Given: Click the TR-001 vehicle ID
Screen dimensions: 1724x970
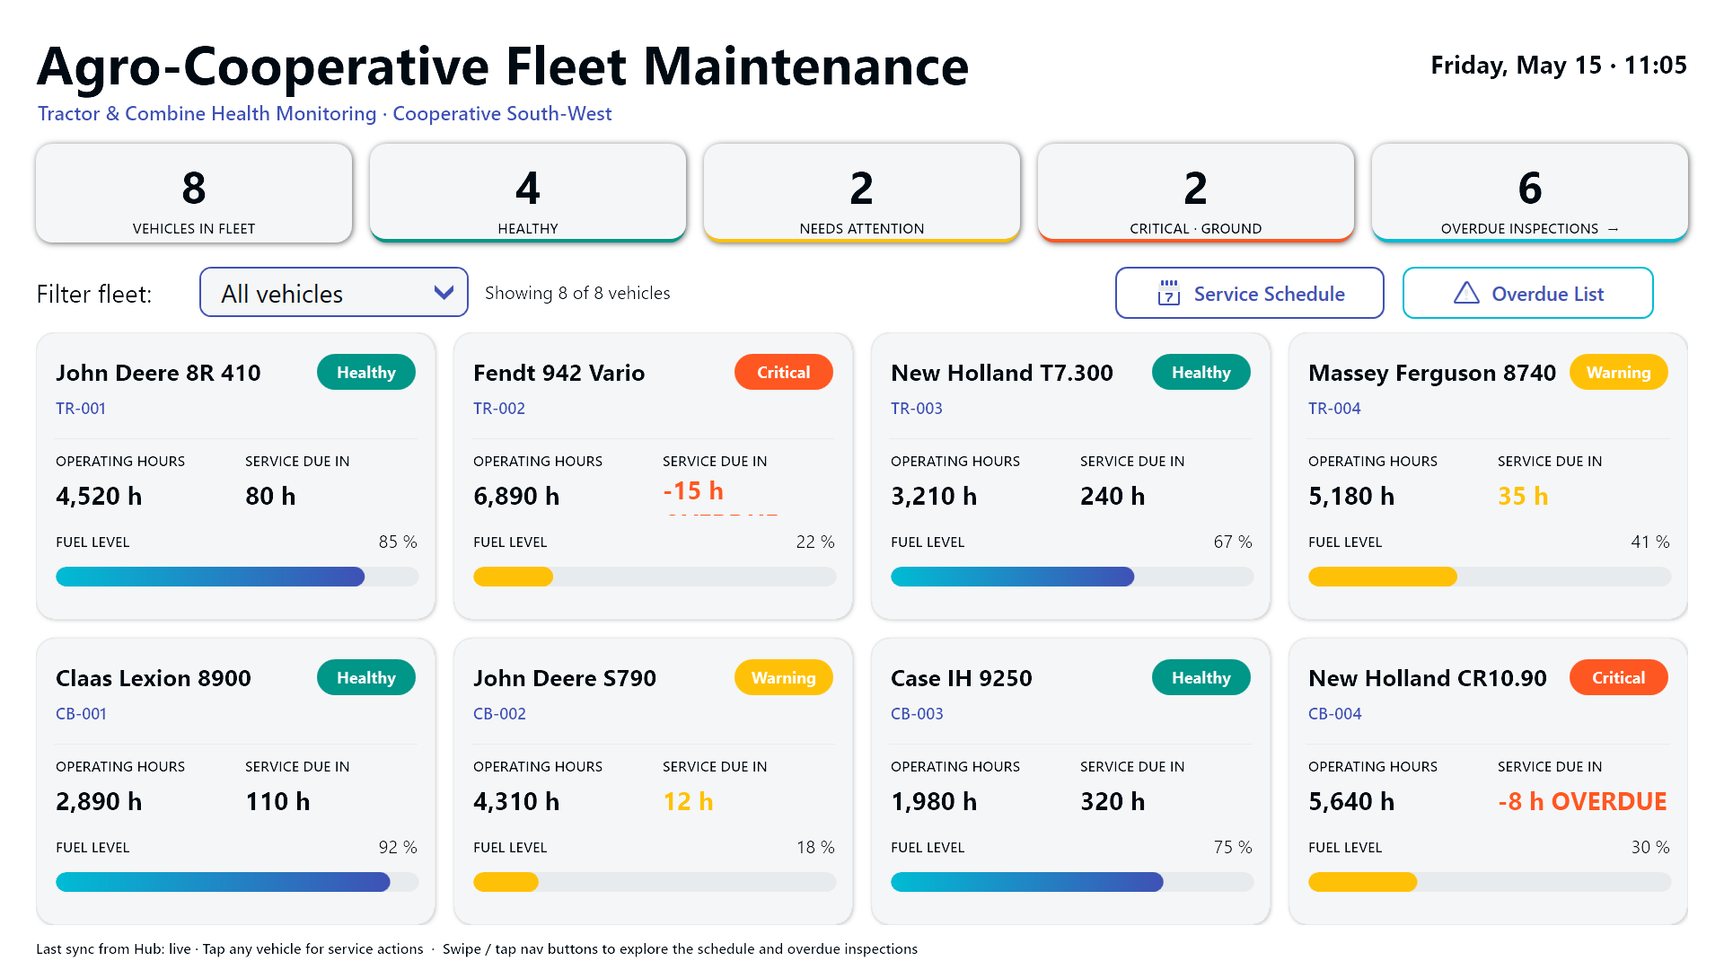Looking at the screenshot, I should (x=81, y=409).
